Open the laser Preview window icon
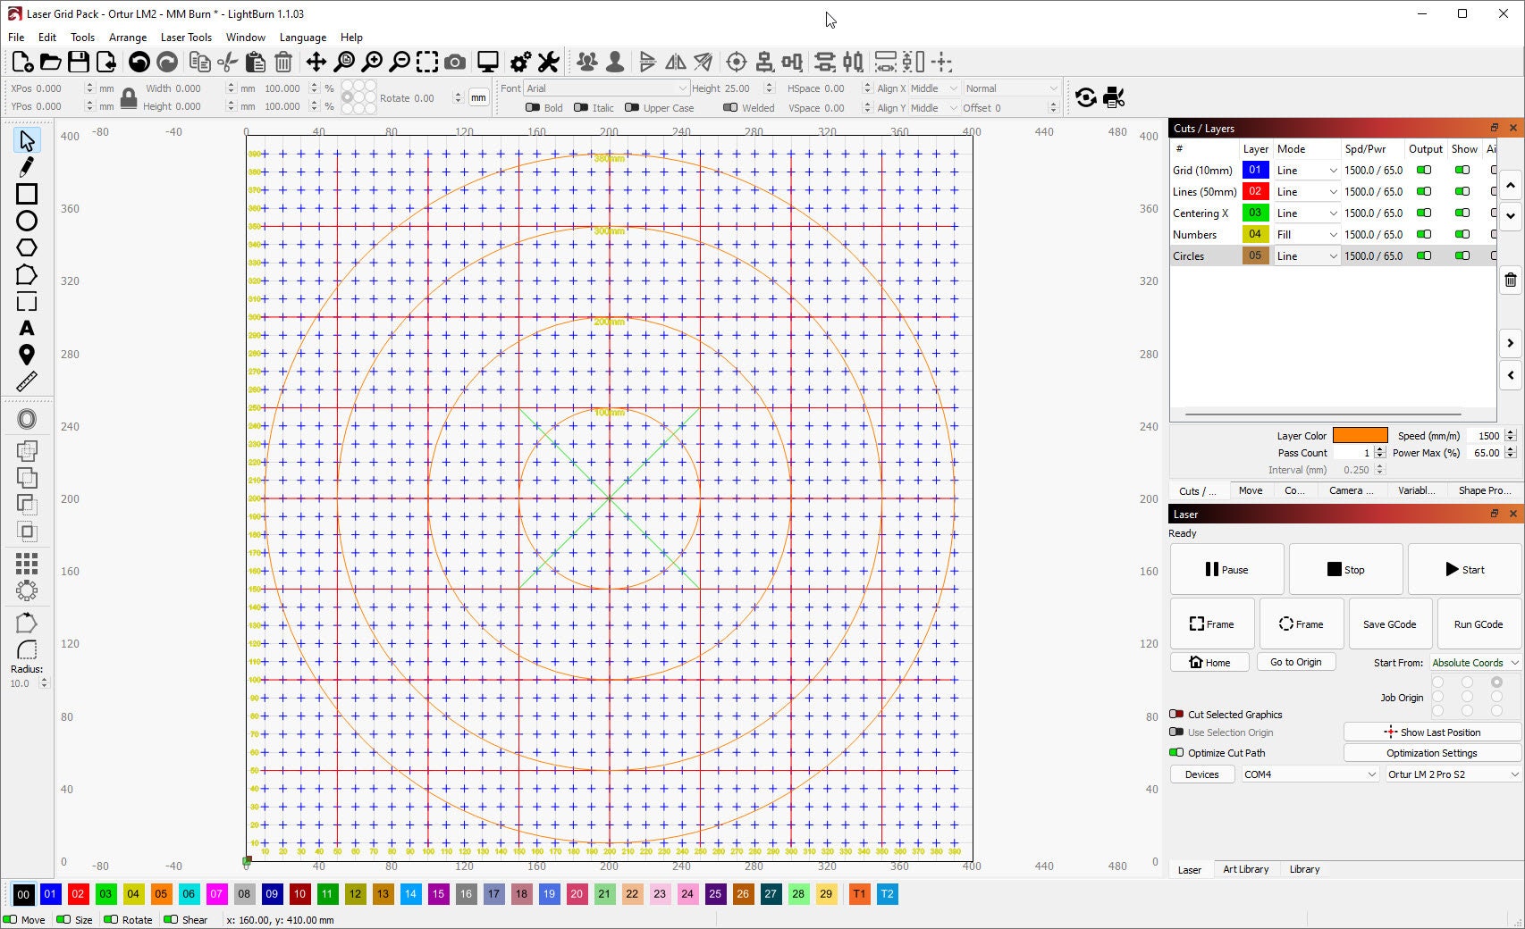 point(486,62)
